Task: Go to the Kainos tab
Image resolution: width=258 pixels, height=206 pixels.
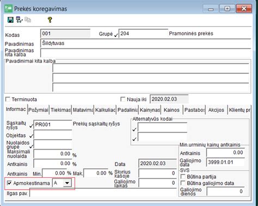Action: tap(171, 110)
